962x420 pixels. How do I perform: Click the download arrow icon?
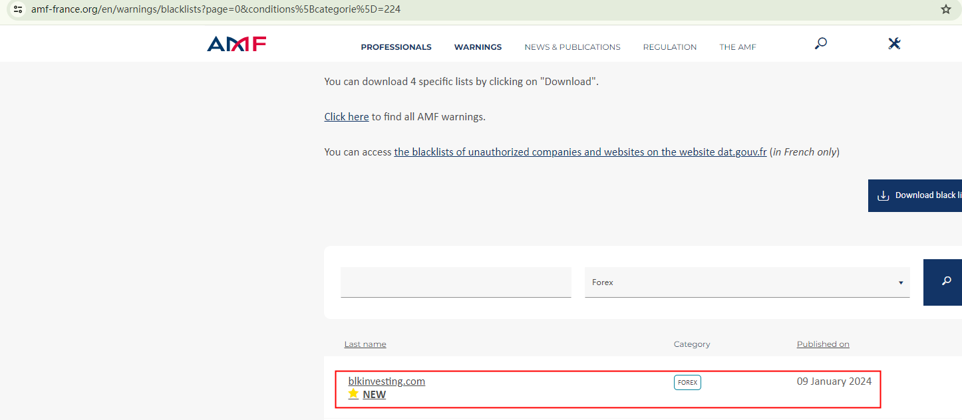(883, 195)
